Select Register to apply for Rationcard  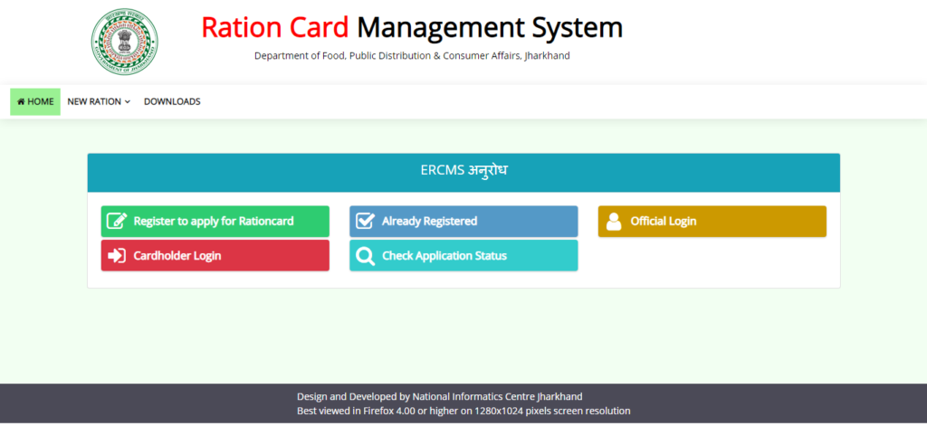coord(215,222)
